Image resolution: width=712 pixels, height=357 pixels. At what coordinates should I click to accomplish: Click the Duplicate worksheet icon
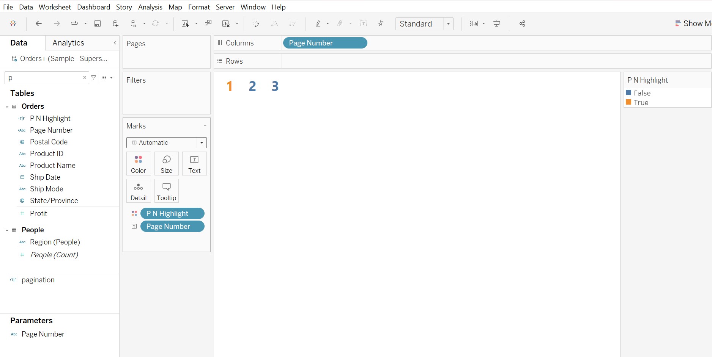point(208,23)
